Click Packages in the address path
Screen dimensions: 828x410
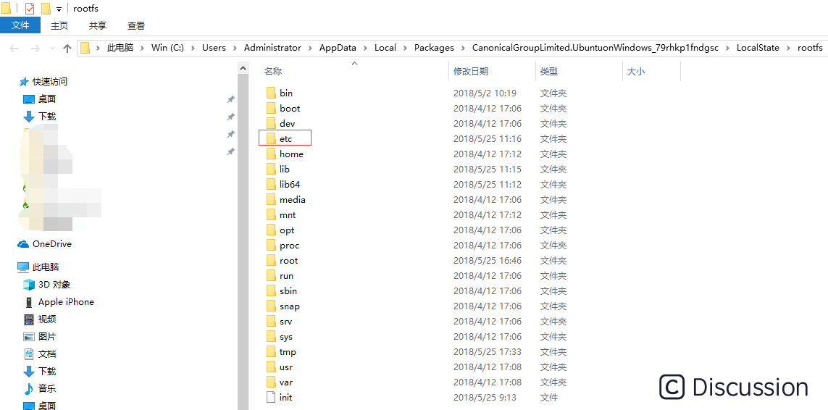(434, 48)
